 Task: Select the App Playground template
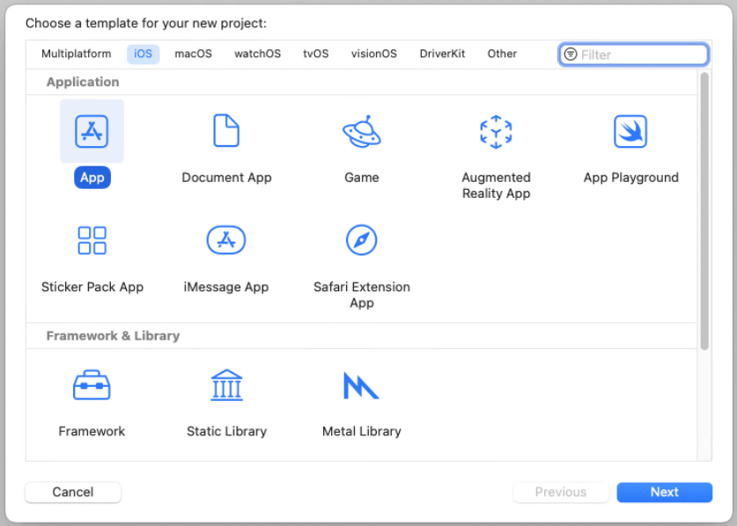630,132
